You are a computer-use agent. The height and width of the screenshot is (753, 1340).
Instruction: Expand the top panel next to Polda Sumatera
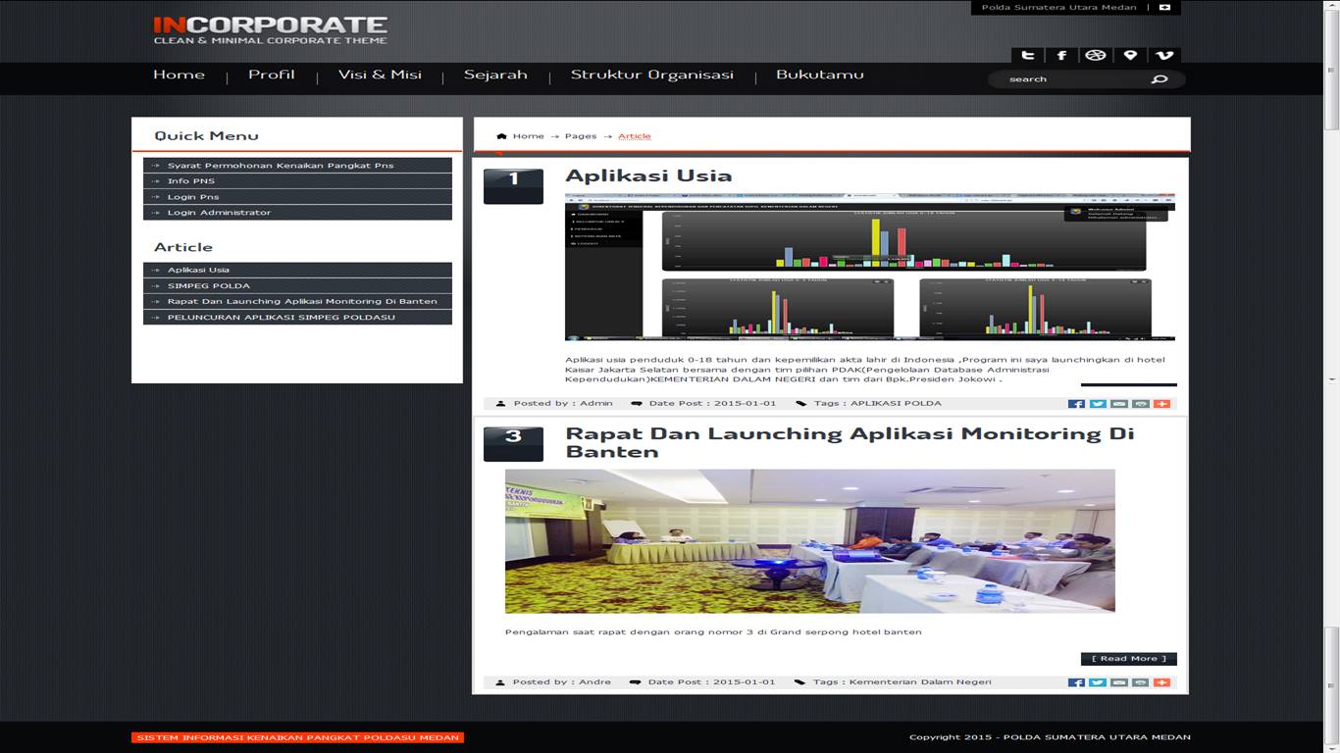point(1164,8)
